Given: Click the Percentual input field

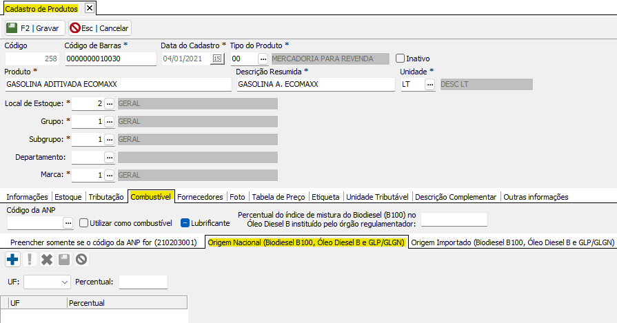Looking at the screenshot, I should (143, 282).
